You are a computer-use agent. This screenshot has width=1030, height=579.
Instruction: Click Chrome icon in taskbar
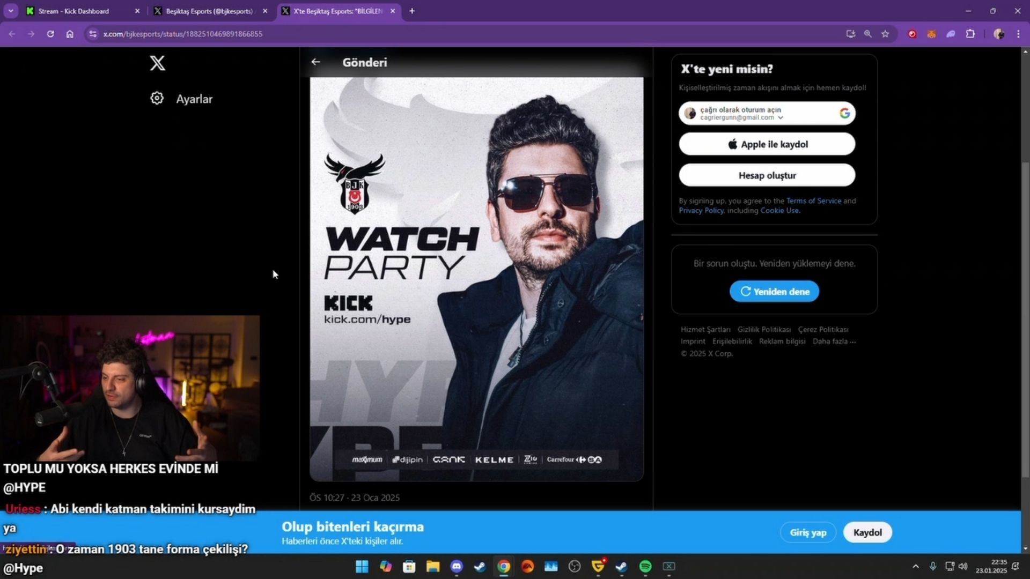point(504,566)
